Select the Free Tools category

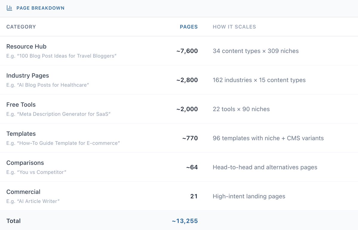click(x=21, y=105)
